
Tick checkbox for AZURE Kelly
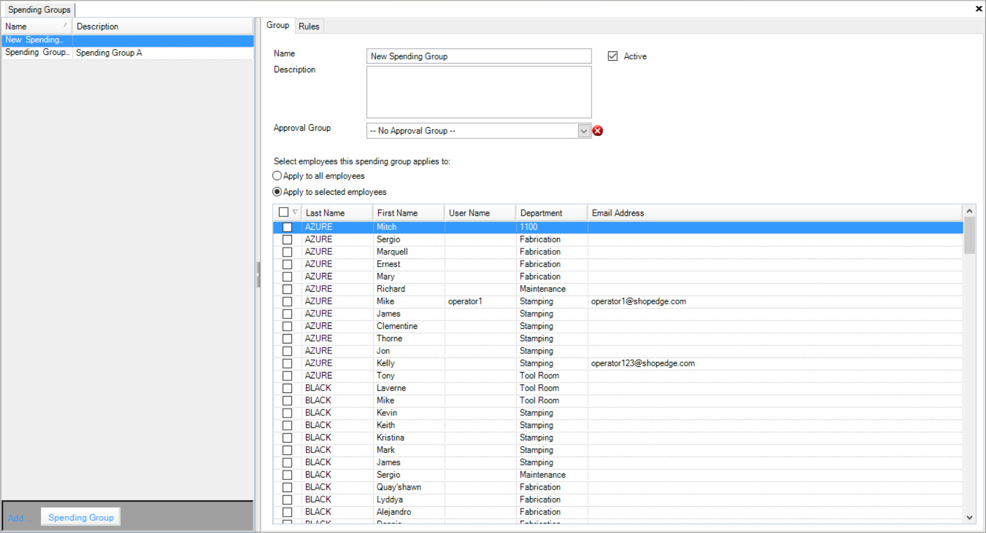point(287,363)
